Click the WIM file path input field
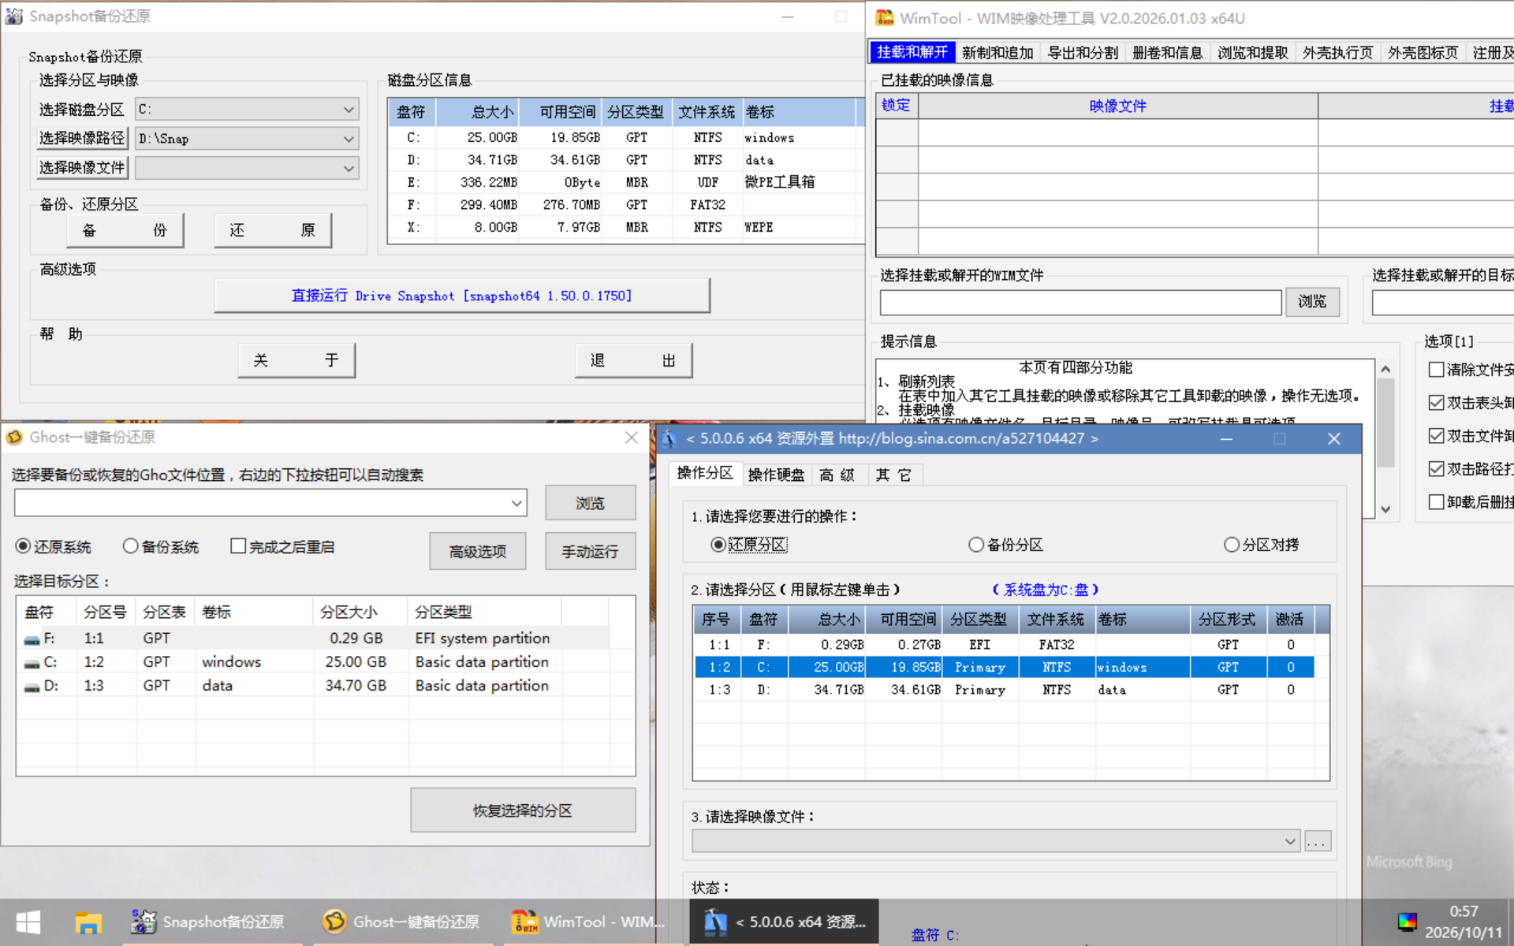The image size is (1514, 946). 1080,302
